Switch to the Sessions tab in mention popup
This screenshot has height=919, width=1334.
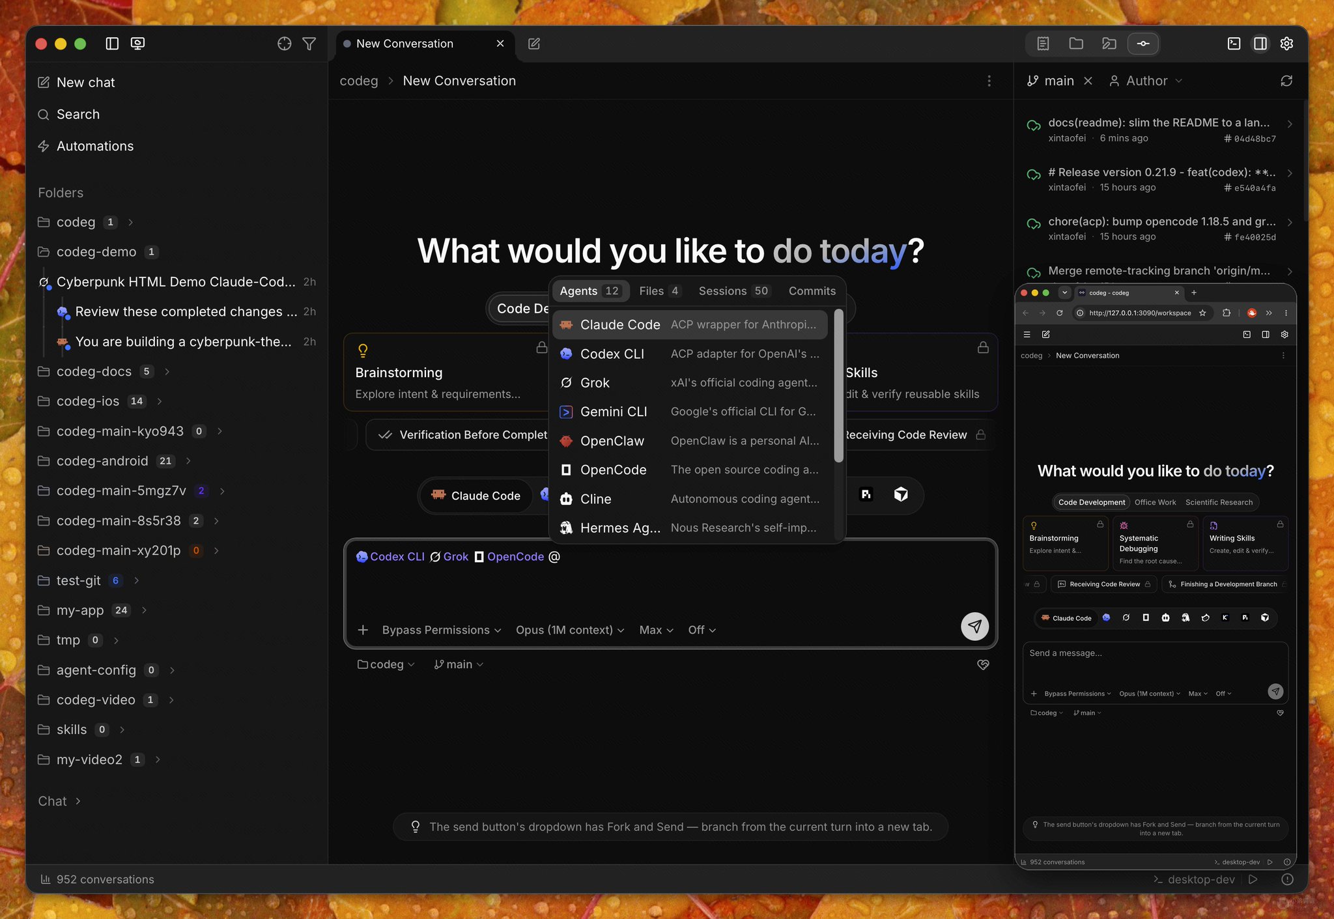(x=733, y=291)
